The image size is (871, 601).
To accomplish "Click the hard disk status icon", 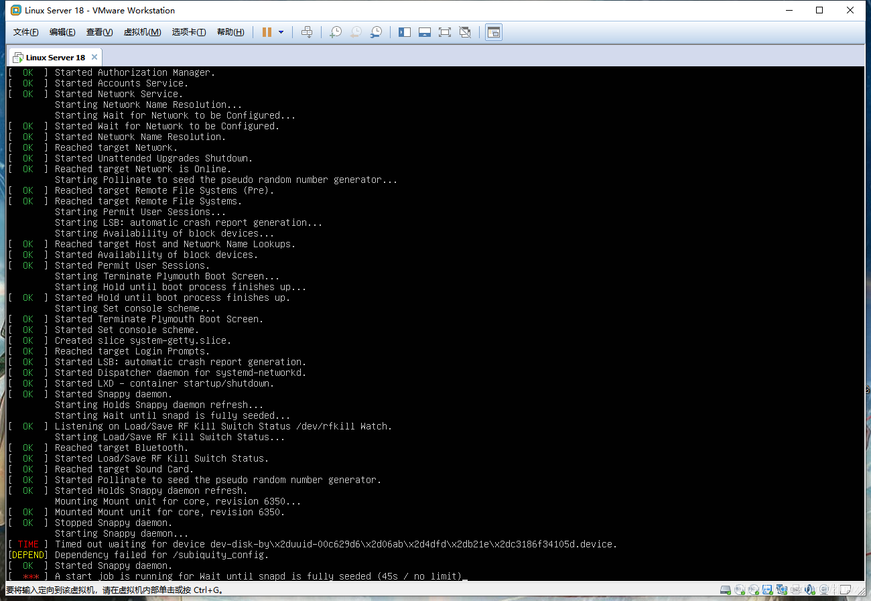I will (x=726, y=590).
